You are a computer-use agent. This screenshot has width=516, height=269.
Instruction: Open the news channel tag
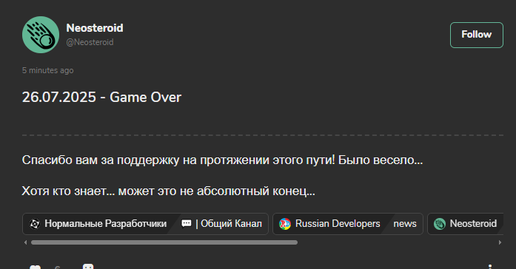point(405,224)
